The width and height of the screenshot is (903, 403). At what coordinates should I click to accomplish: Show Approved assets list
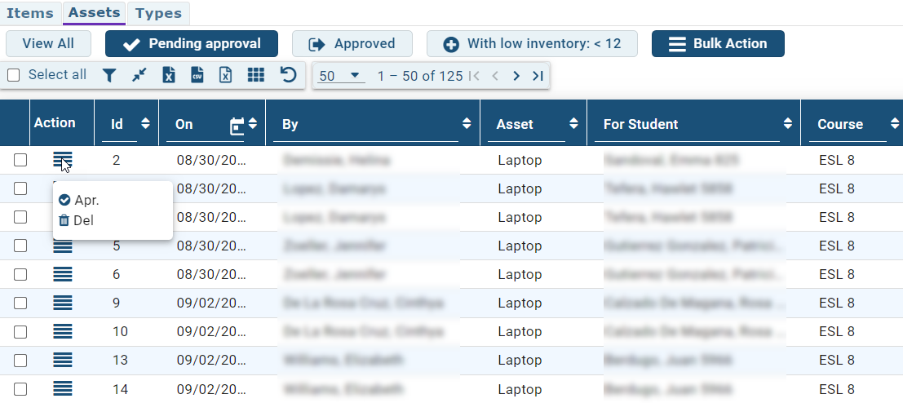tap(352, 44)
